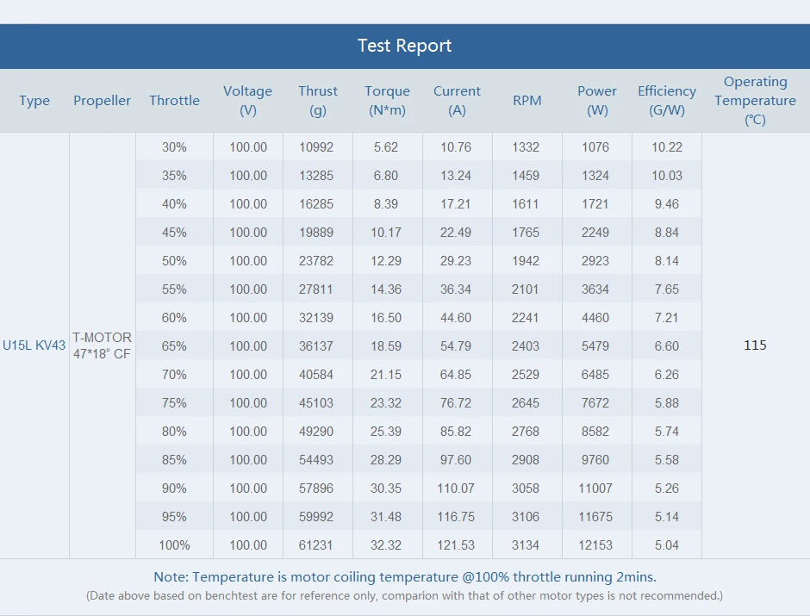Select the U15L KV43 type cell
The height and width of the screenshot is (616, 810).
34,345
